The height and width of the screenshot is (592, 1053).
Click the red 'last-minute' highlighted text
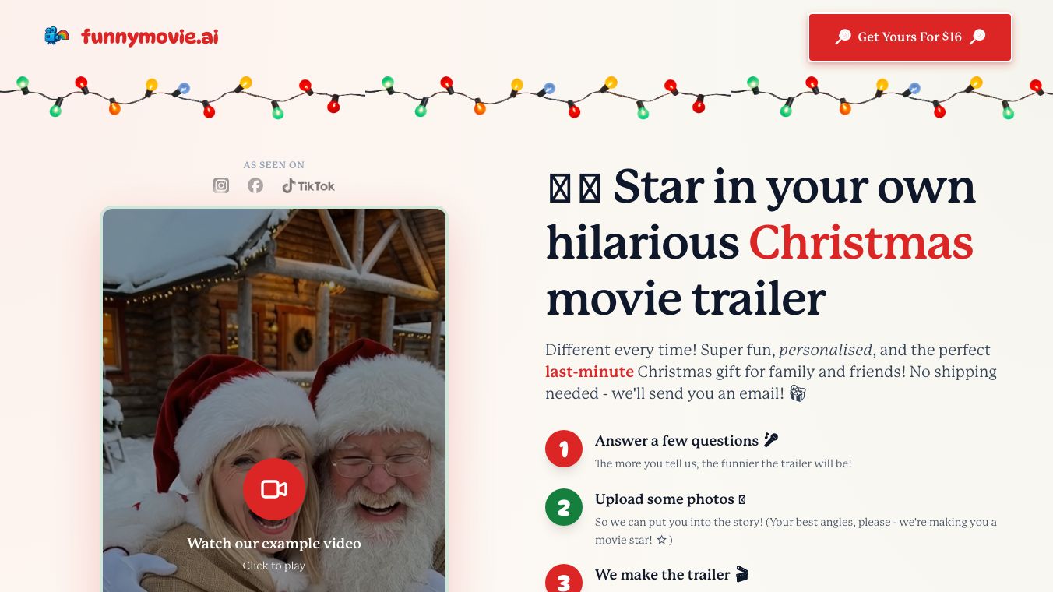coord(590,372)
